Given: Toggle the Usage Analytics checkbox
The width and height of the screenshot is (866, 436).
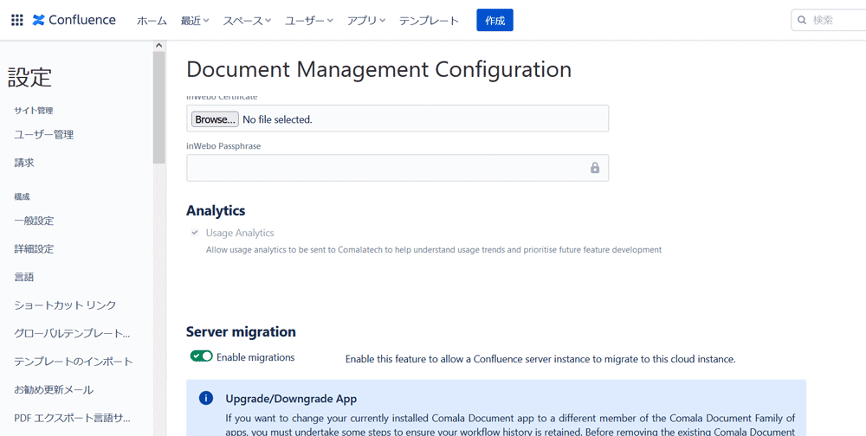Looking at the screenshot, I should click(x=194, y=233).
